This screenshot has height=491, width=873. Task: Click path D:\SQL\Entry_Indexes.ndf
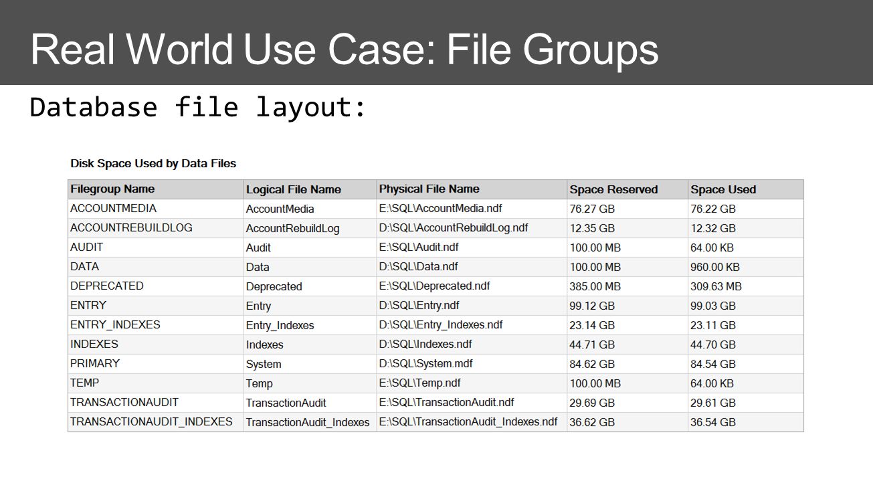[441, 325]
